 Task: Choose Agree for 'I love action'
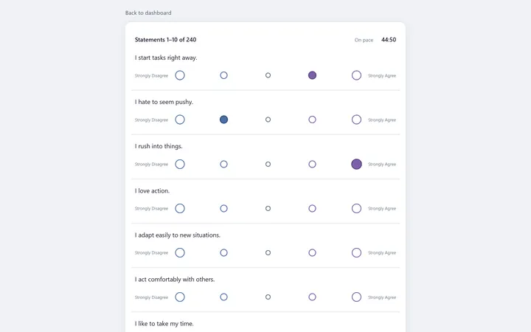tap(312, 208)
